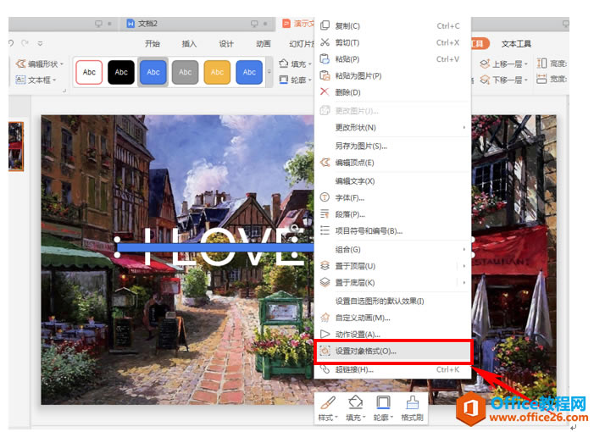Open the Animation (动画) ribbon tab
Screen dimensions: 594x432
(x=263, y=43)
